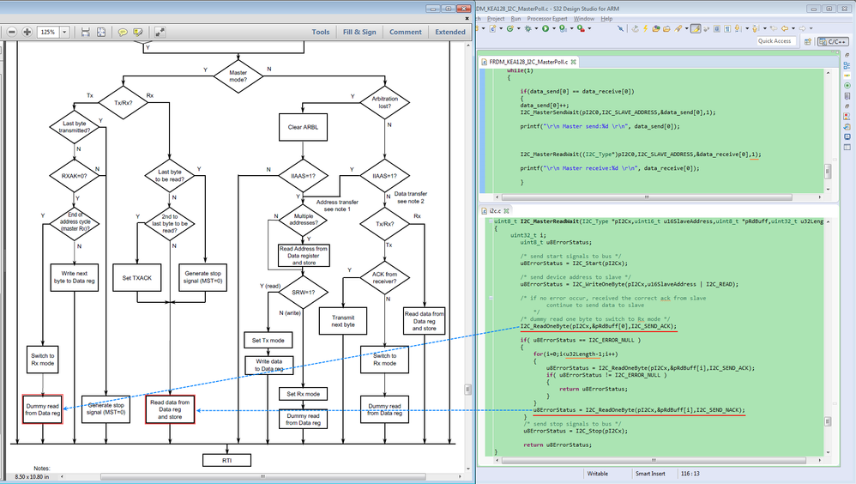Click the collapse fold marker beside the comment in i2c.c

[491, 299]
